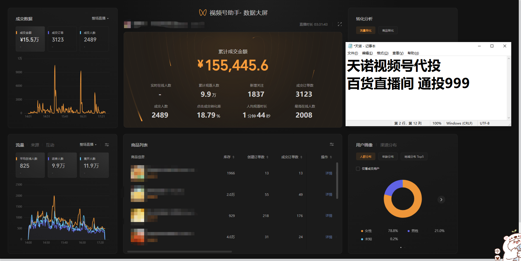This screenshot has width=521, height=261.
Task: Click the 视频号助手 butterfly logo
Action: click(x=203, y=13)
